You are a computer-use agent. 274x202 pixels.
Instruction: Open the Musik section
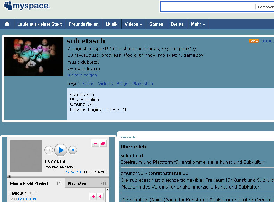coord(111,24)
